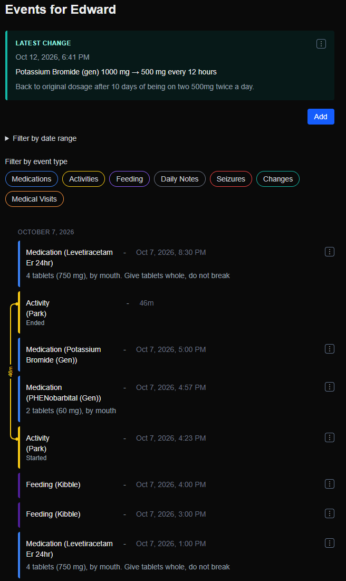Click Medication (Potassium Bromide (Gen)) title

tap(63, 355)
